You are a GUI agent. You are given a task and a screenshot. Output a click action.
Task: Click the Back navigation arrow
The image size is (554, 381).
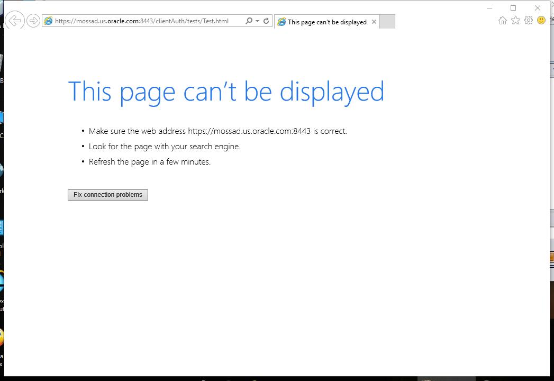point(15,21)
